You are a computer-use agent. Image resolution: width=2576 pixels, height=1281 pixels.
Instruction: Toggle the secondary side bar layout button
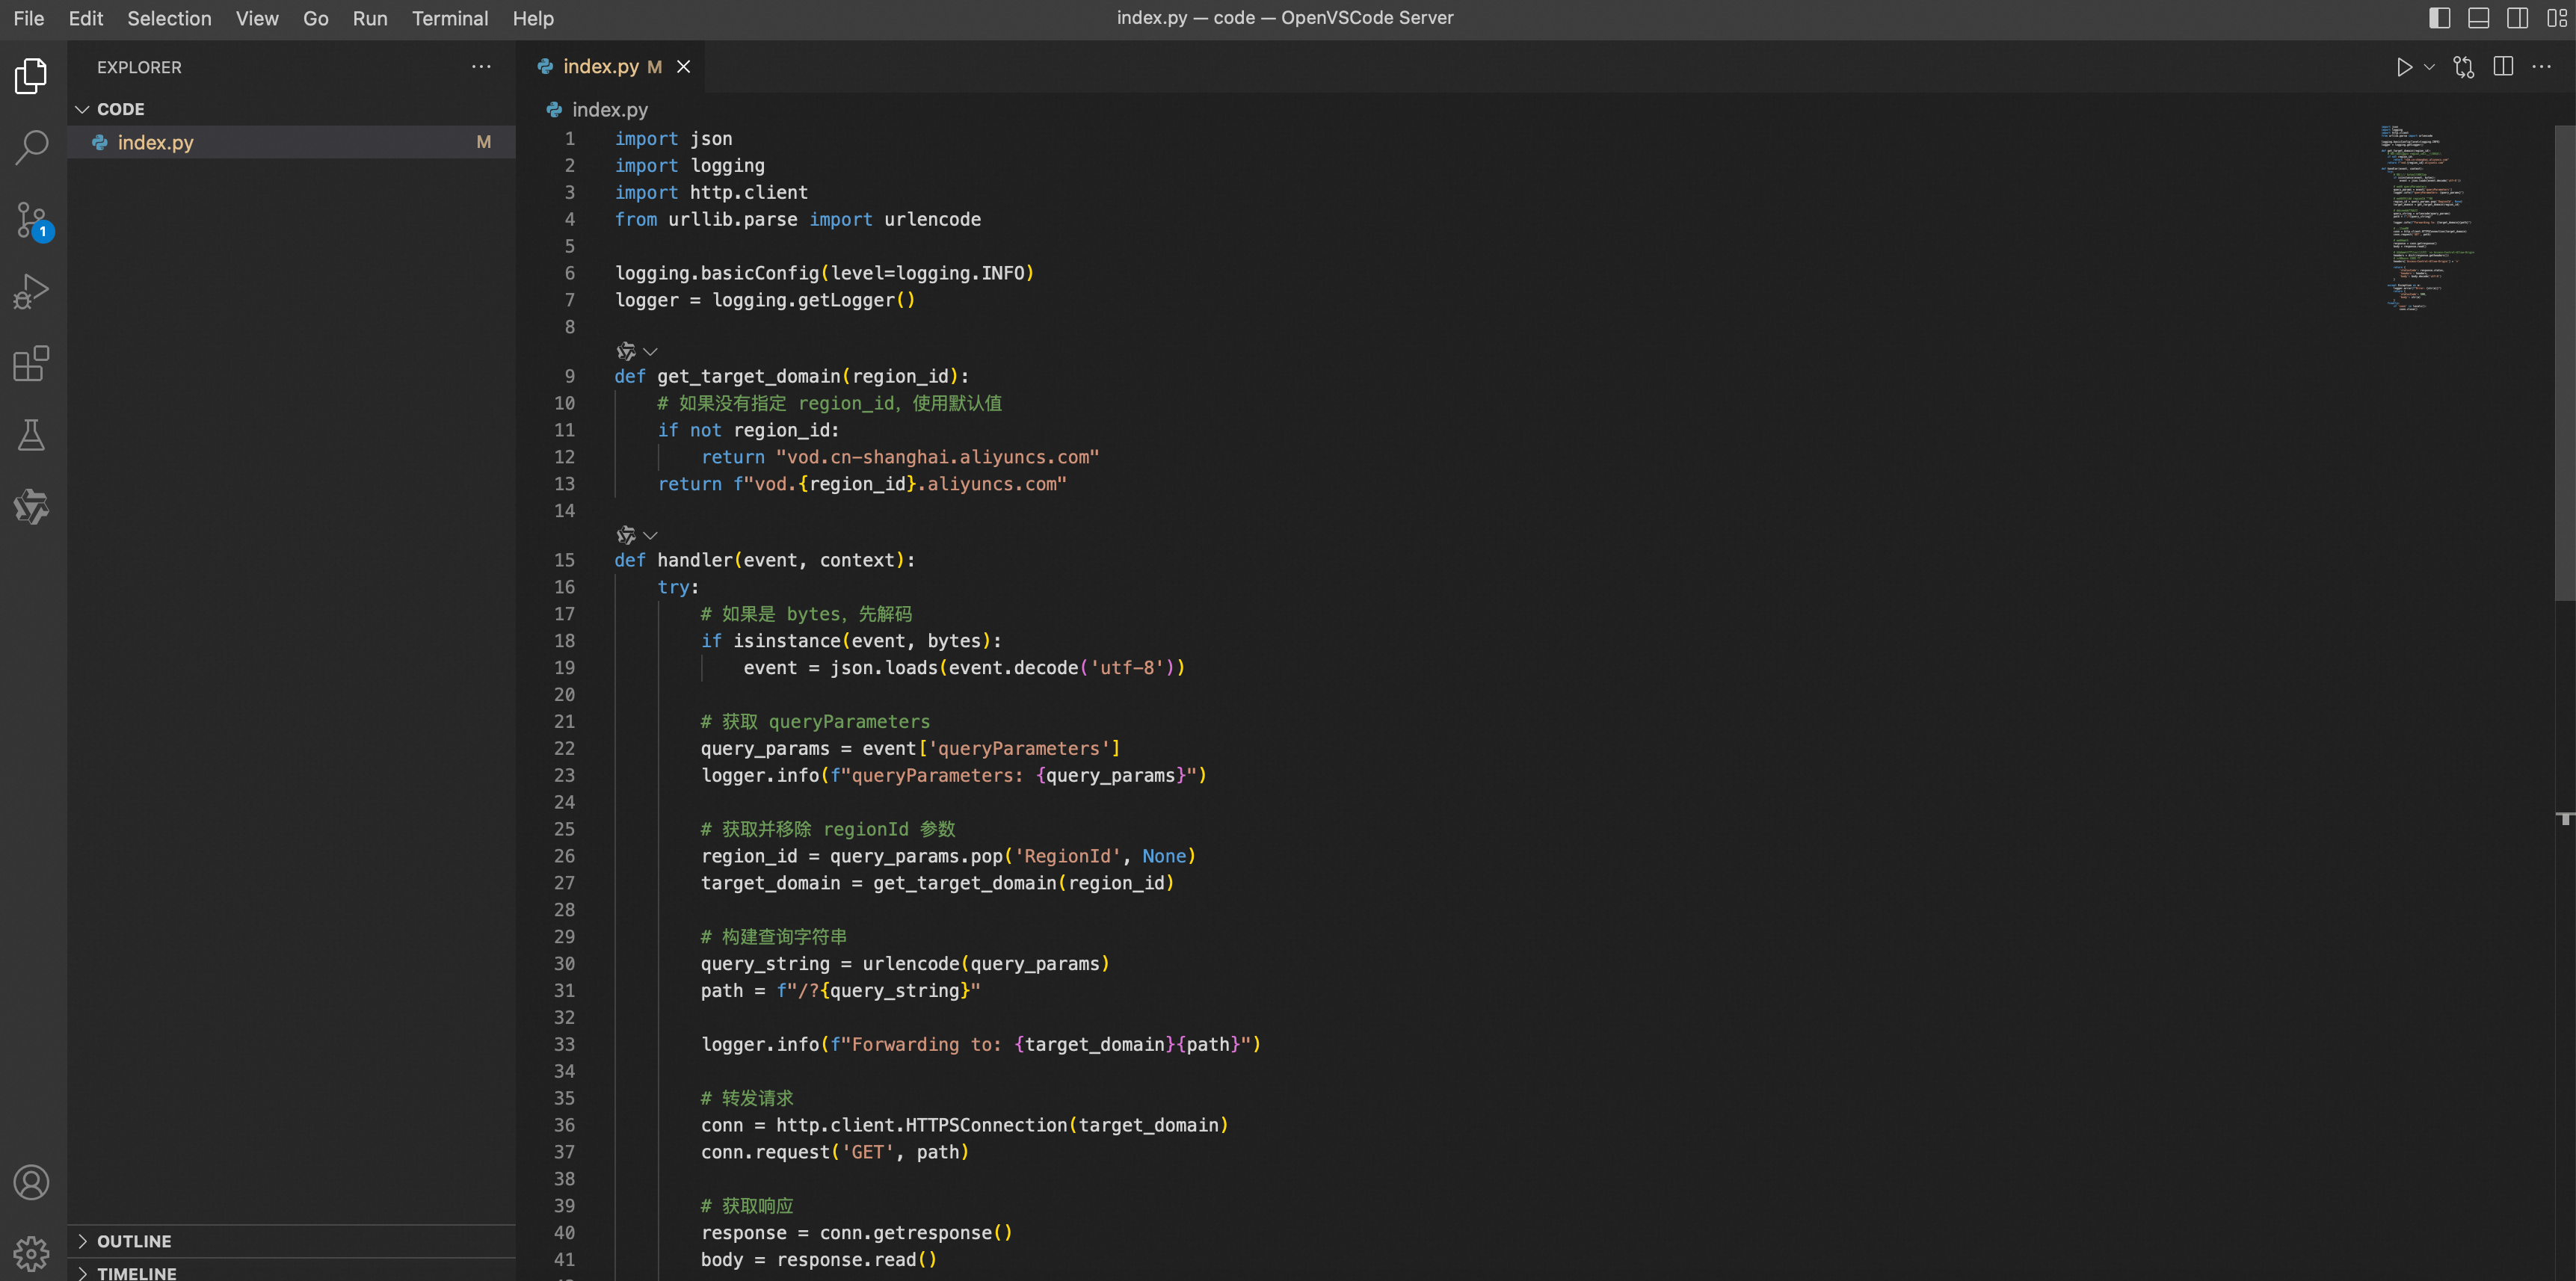tap(2517, 18)
